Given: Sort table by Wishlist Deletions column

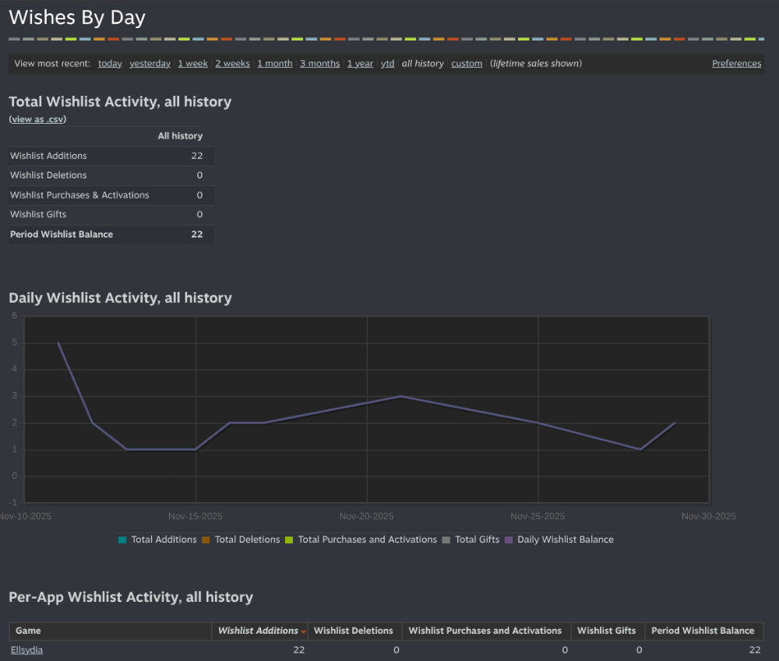Looking at the screenshot, I should tap(354, 631).
